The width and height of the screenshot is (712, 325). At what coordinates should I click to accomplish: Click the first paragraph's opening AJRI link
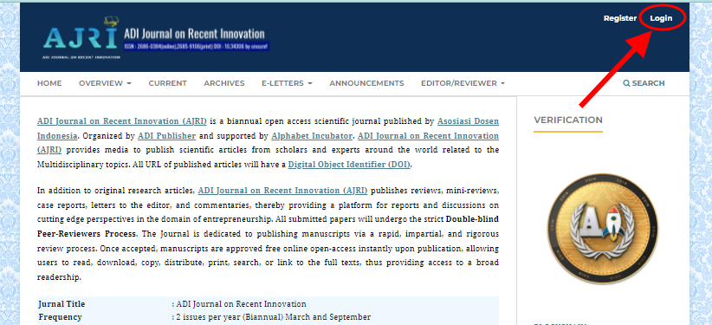(x=121, y=121)
